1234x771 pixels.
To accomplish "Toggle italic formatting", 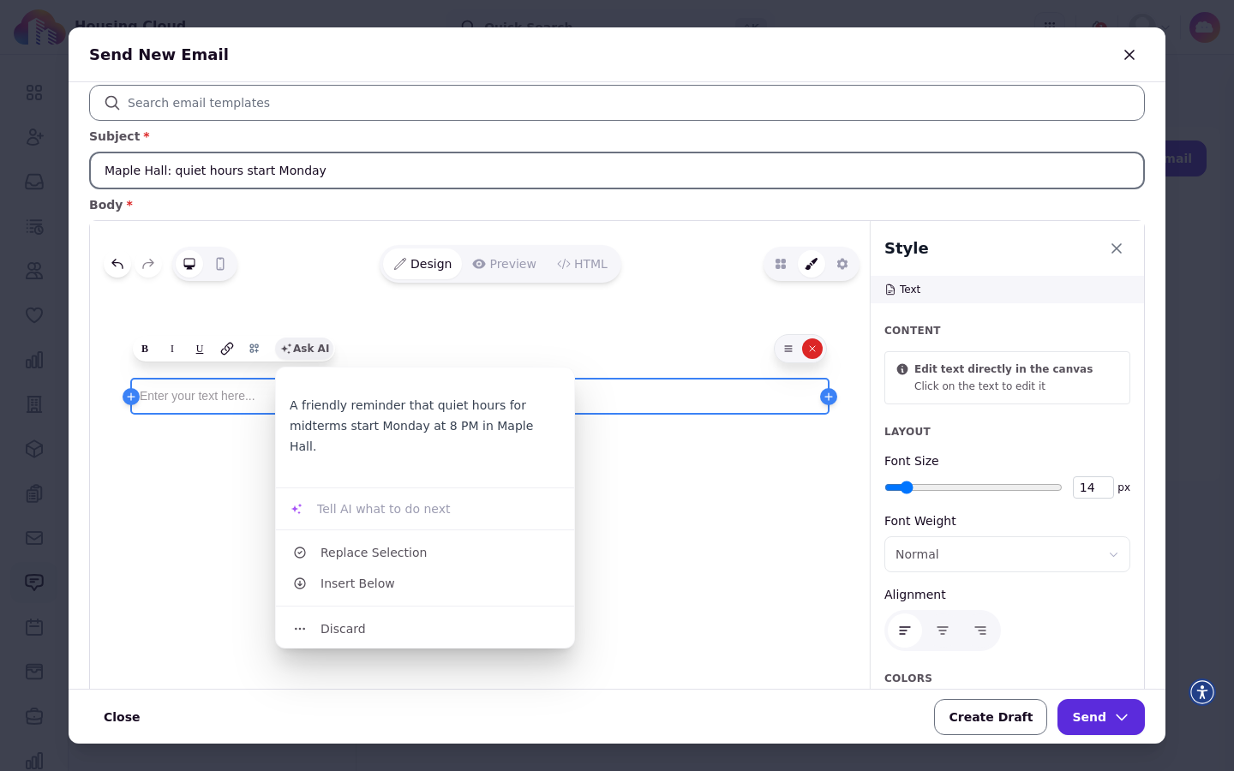I will coord(172,349).
